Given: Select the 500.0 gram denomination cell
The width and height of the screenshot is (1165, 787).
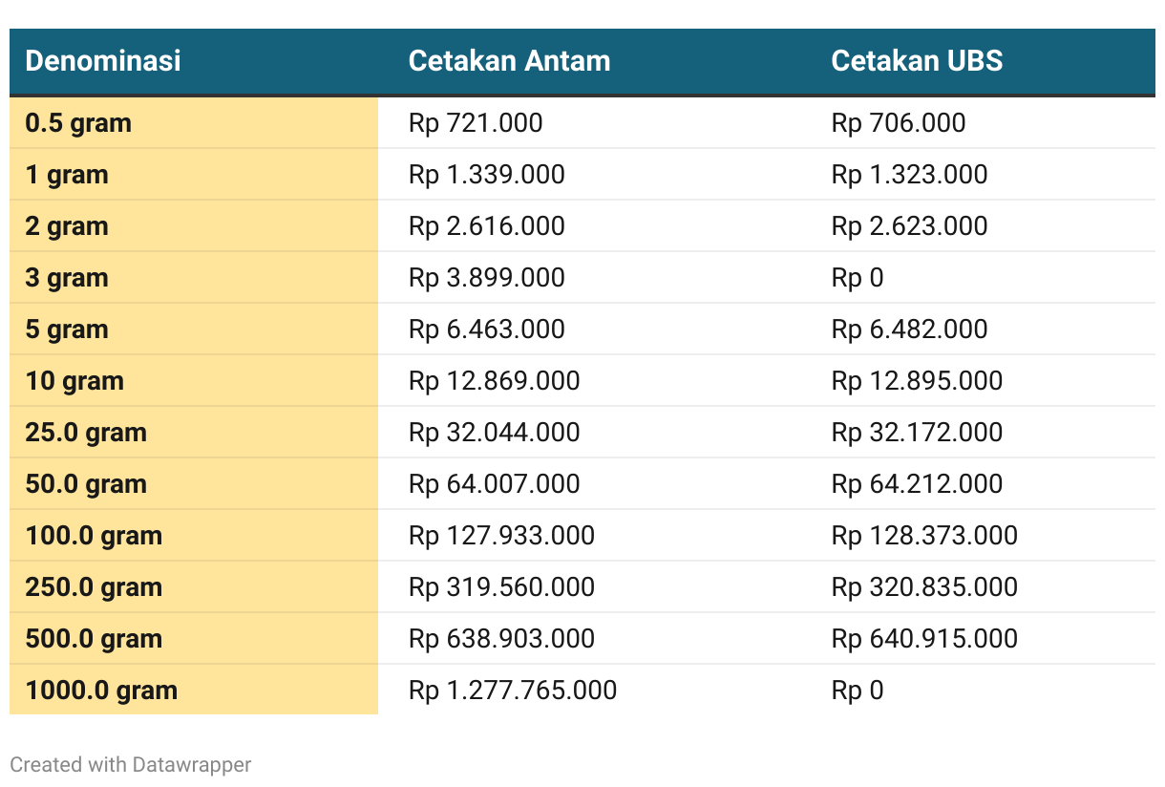Looking at the screenshot, I should (194, 639).
